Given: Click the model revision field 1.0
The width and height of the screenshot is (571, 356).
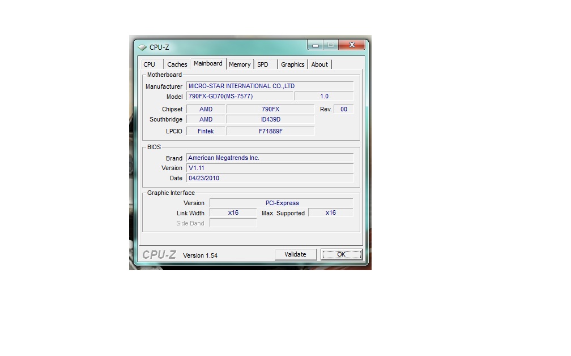Looking at the screenshot, I should coord(324,96).
